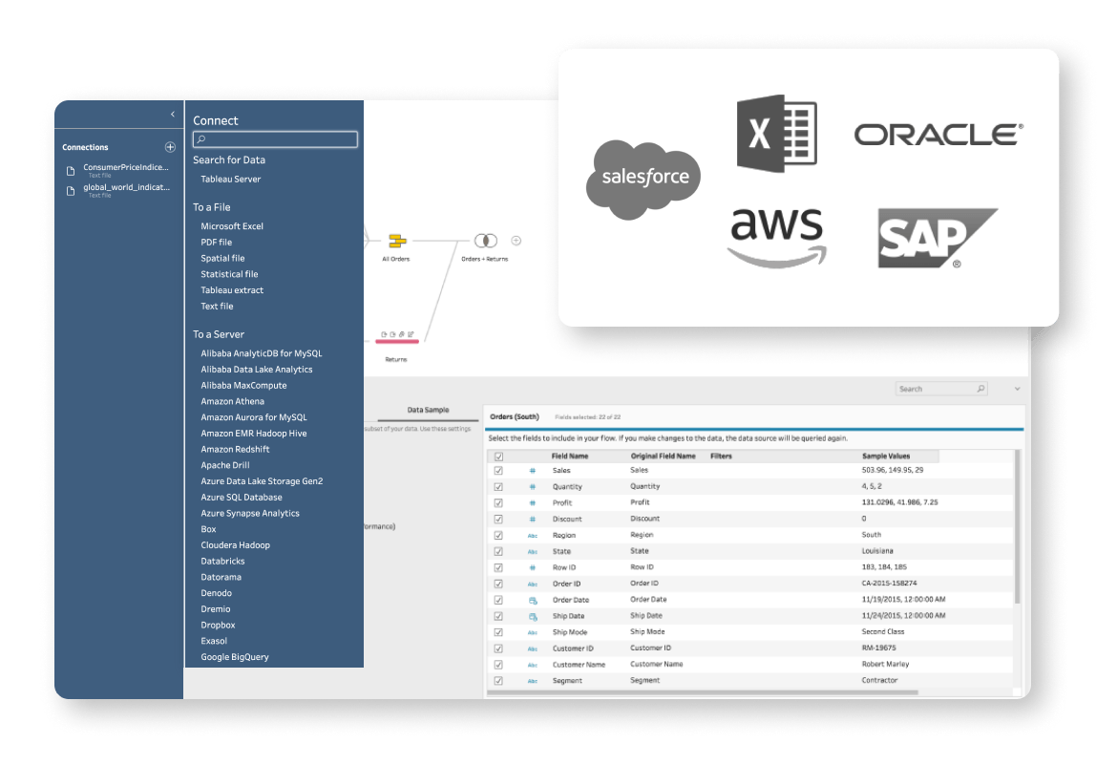Collapse the Connections pane with the chevron

(173, 114)
